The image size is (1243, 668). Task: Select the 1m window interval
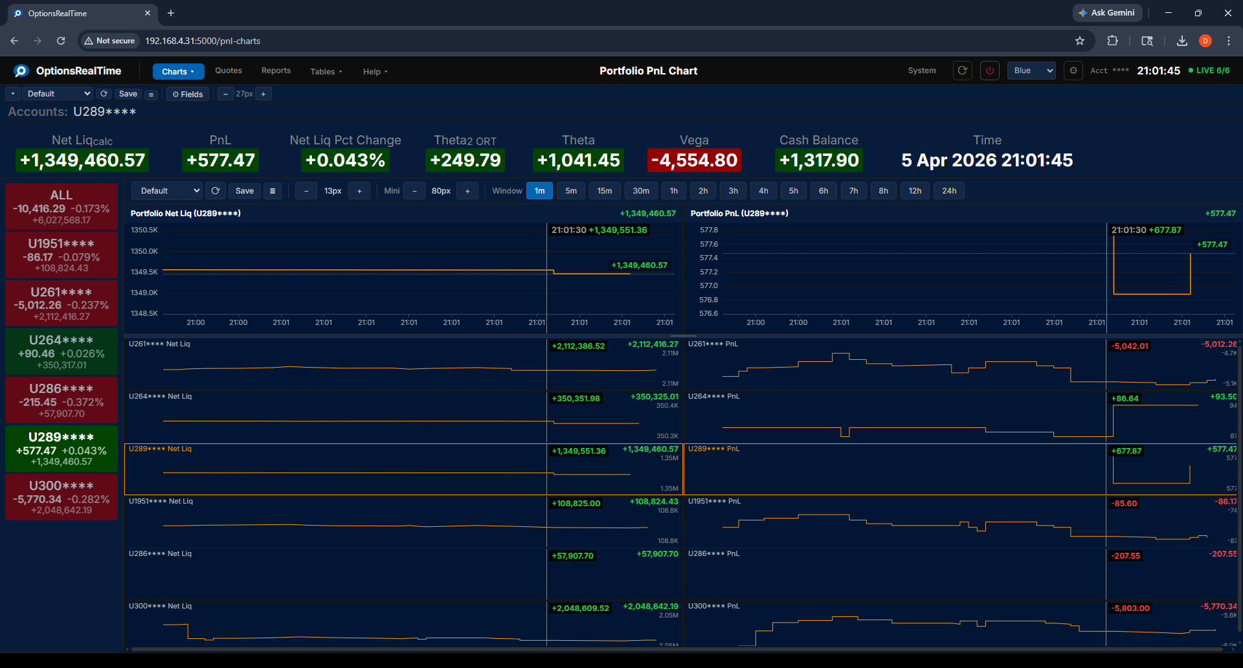[x=540, y=191]
